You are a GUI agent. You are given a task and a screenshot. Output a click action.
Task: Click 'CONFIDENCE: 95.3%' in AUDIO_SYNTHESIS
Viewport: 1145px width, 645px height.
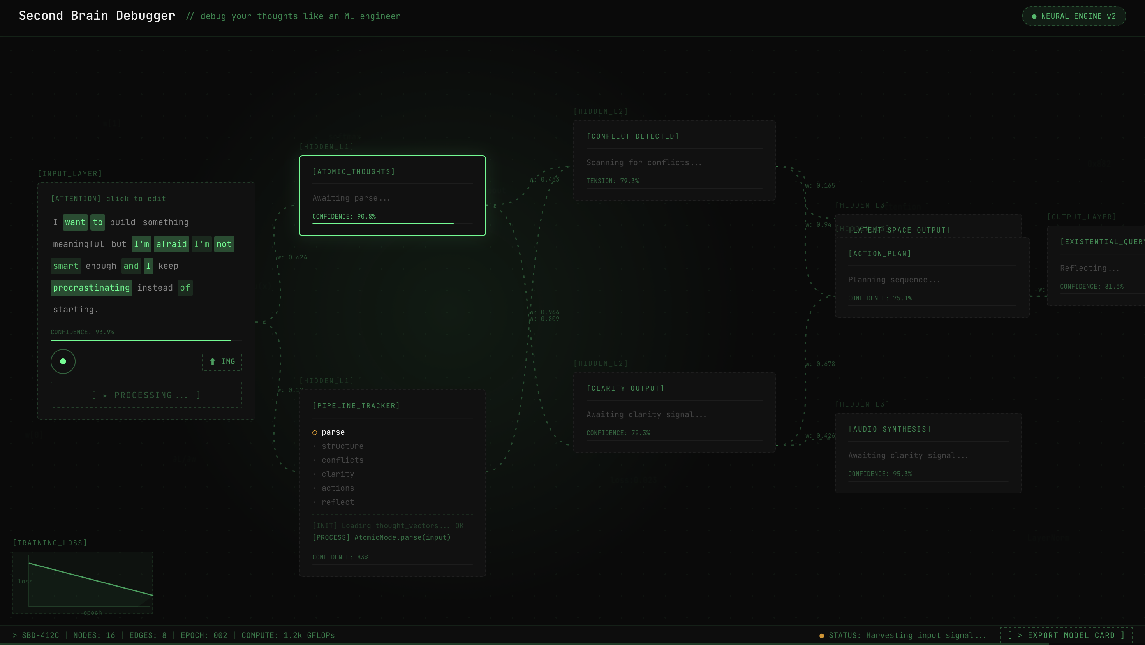[x=880, y=474]
